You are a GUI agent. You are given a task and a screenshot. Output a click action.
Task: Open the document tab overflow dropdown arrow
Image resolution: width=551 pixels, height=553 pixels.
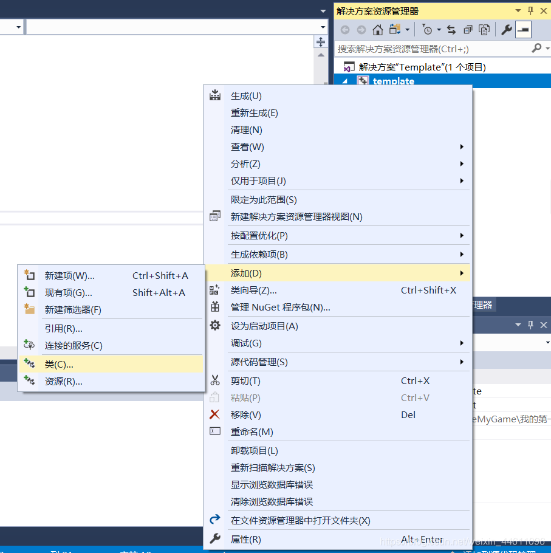[x=323, y=12]
